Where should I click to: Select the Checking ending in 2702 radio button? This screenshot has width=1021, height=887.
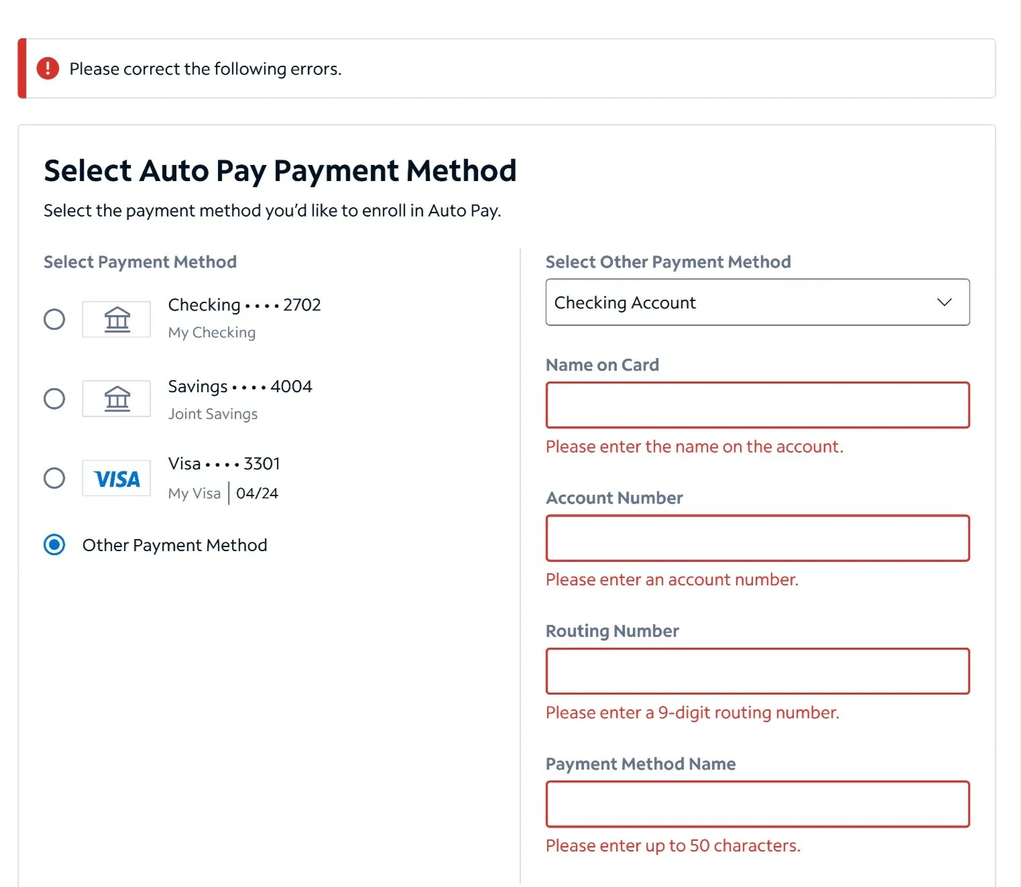click(x=54, y=319)
